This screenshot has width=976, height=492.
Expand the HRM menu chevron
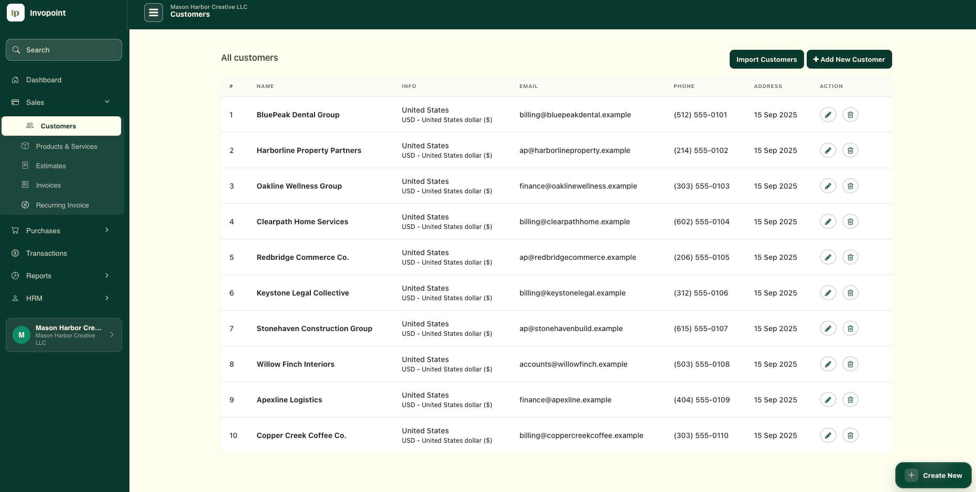pos(107,298)
